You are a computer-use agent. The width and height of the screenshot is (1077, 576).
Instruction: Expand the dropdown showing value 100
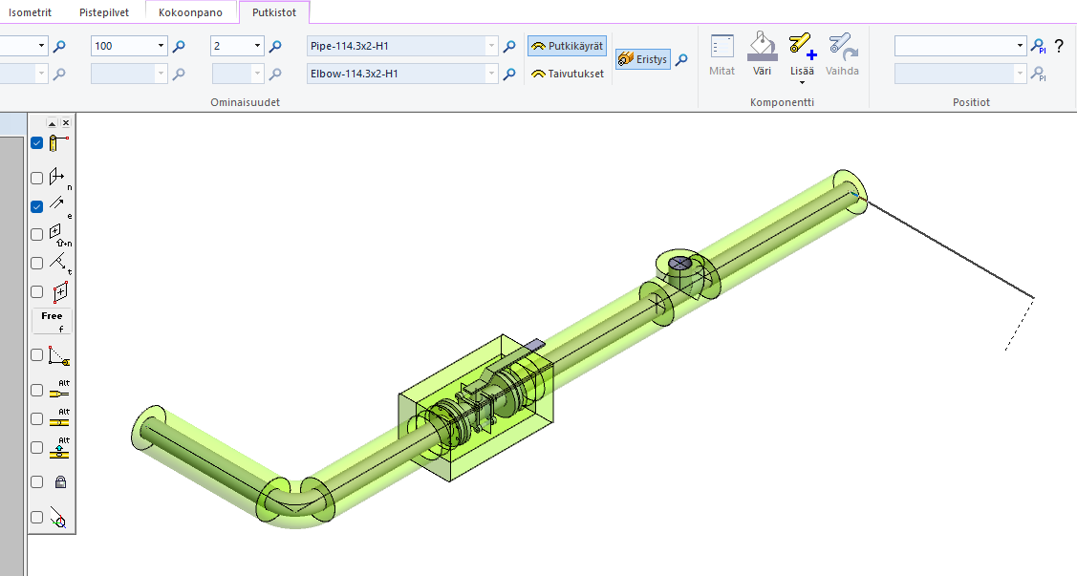(160, 46)
